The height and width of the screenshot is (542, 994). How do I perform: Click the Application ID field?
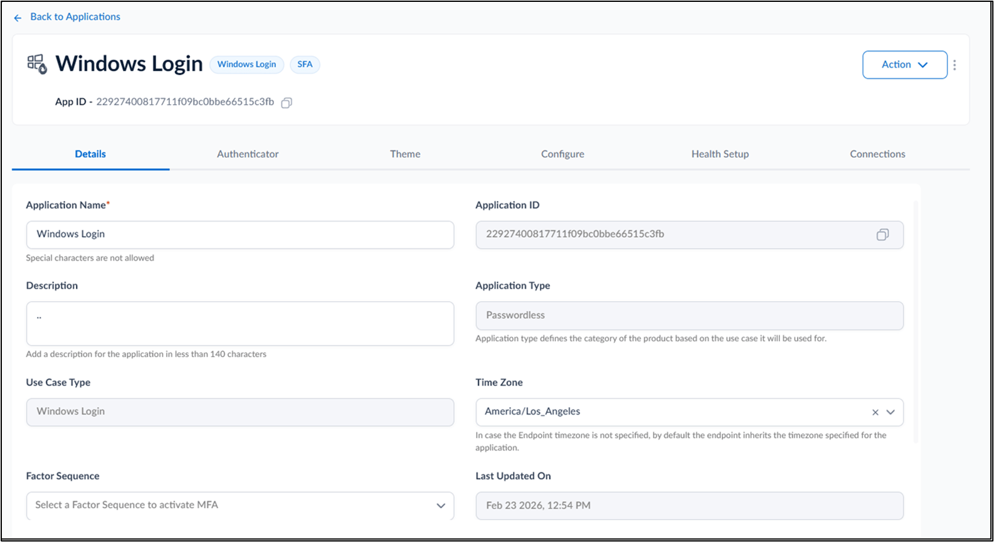tap(689, 235)
